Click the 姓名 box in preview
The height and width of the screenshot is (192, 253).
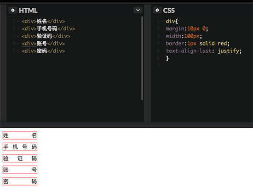pos(20,136)
